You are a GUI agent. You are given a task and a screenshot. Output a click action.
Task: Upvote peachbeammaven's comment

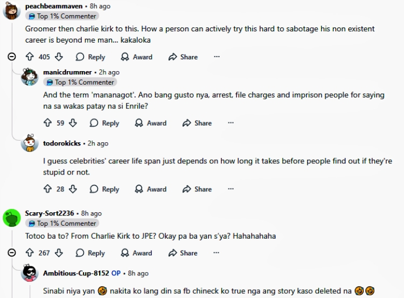click(30, 57)
